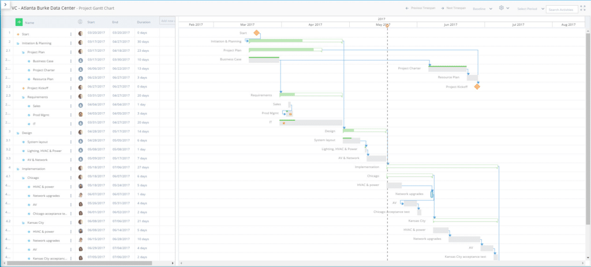Open the three-dot menu for Design row
This screenshot has height=267, width=591.
pos(70,133)
